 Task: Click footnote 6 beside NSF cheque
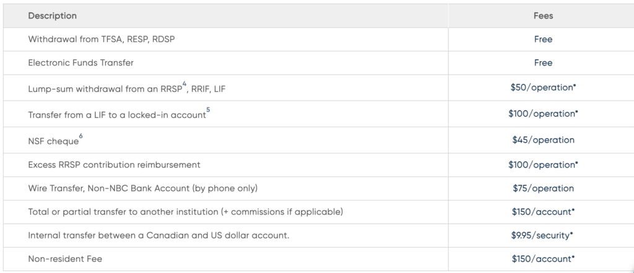tap(81, 136)
